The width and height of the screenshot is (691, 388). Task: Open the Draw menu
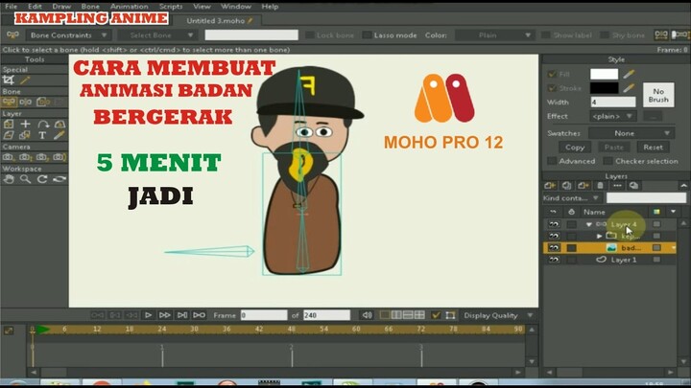[61, 6]
